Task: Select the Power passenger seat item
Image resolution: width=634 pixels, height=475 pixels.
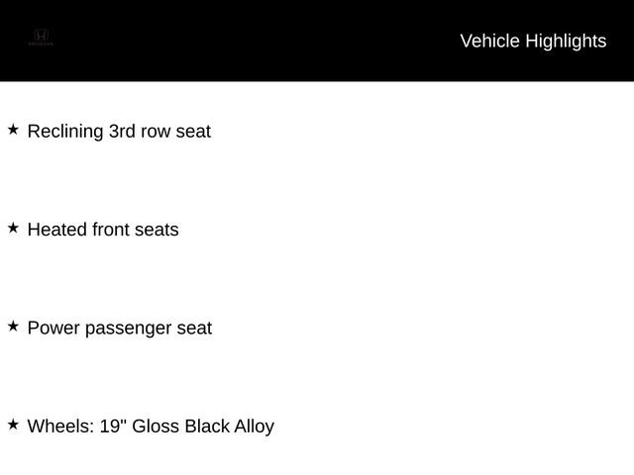Action: pyautogui.click(x=119, y=328)
